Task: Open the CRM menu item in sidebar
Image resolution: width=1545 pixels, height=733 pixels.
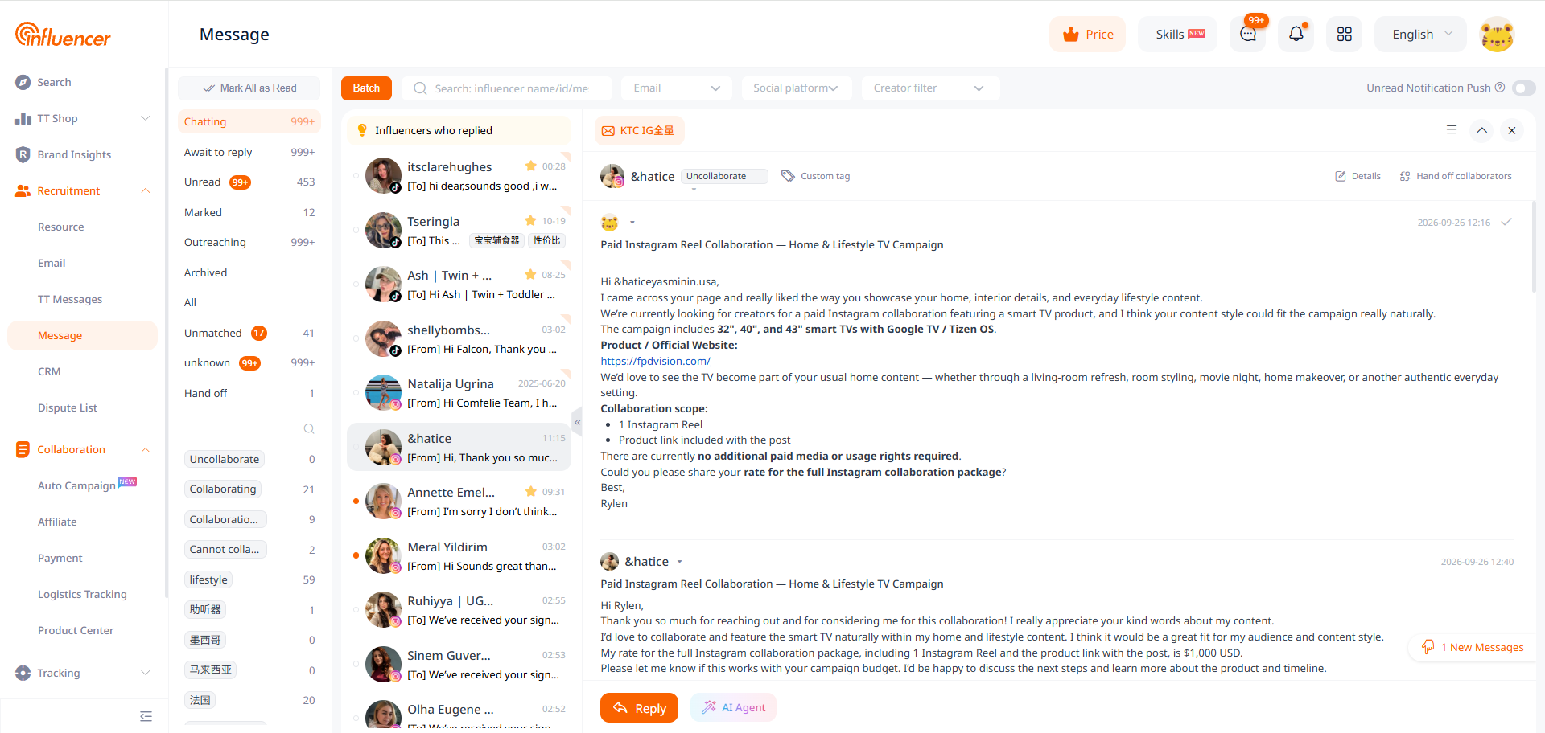Action: click(x=49, y=371)
